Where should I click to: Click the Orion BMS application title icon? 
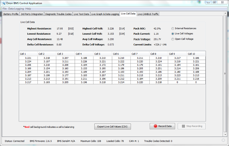(3, 3)
